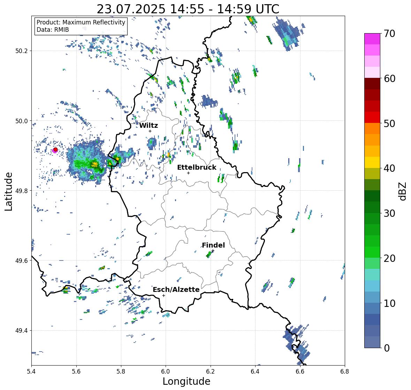This screenshot has height=390, width=411.
Task: Click the Findel station label
Action: pos(213,245)
